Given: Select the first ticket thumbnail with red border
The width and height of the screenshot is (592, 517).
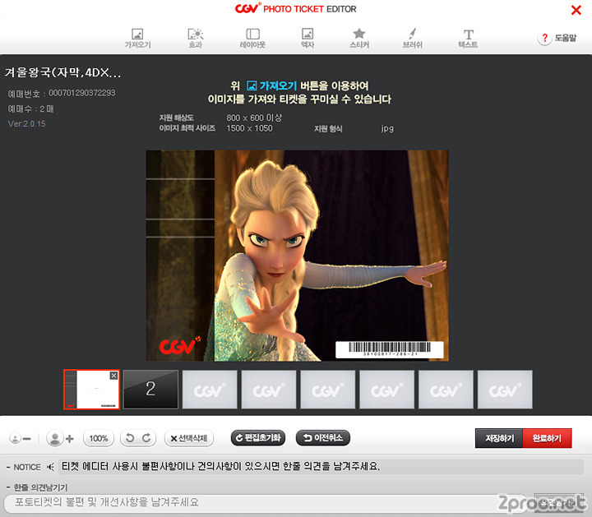Looking at the screenshot, I should pyautogui.click(x=91, y=390).
